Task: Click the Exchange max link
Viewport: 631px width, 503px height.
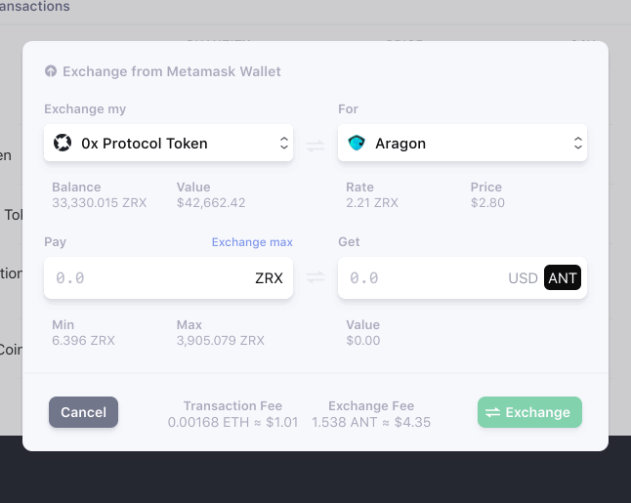Action: (x=252, y=242)
